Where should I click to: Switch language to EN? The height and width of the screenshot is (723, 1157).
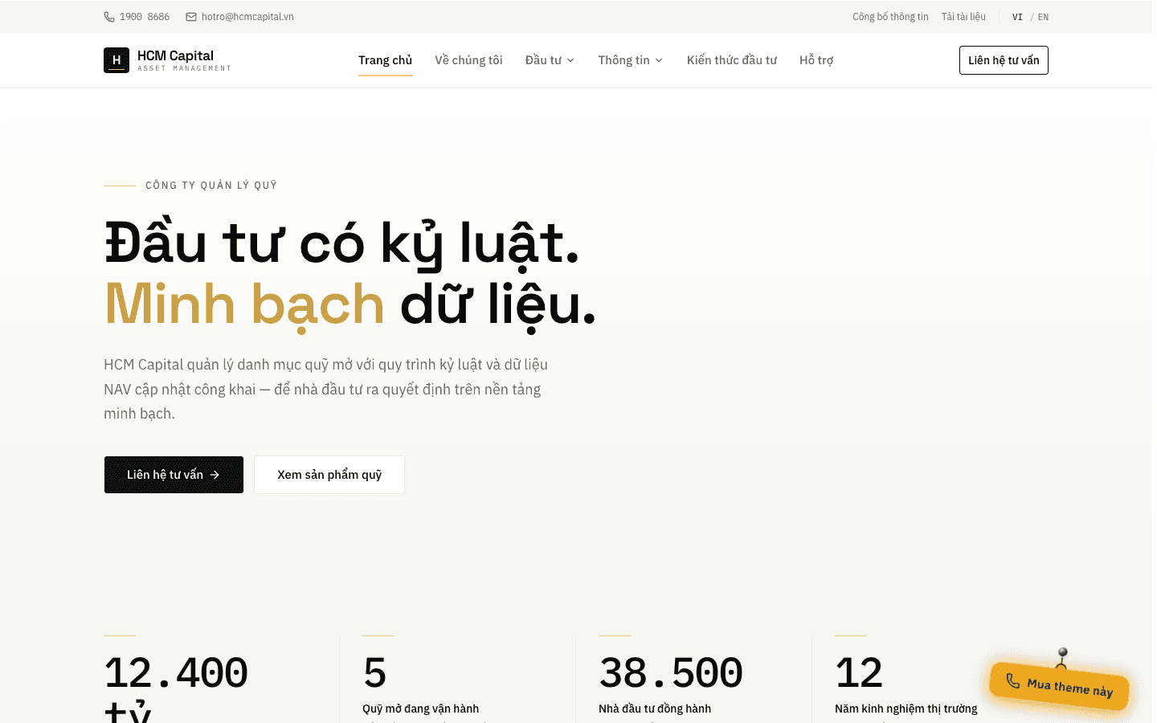(x=1043, y=17)
